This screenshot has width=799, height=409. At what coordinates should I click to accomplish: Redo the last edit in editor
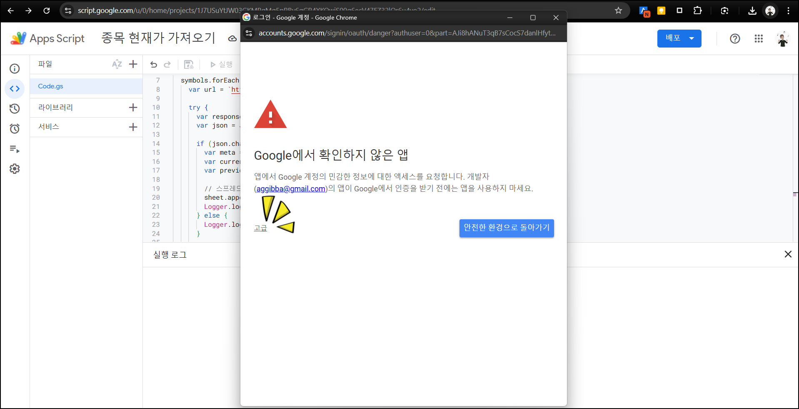click(167, 64)
